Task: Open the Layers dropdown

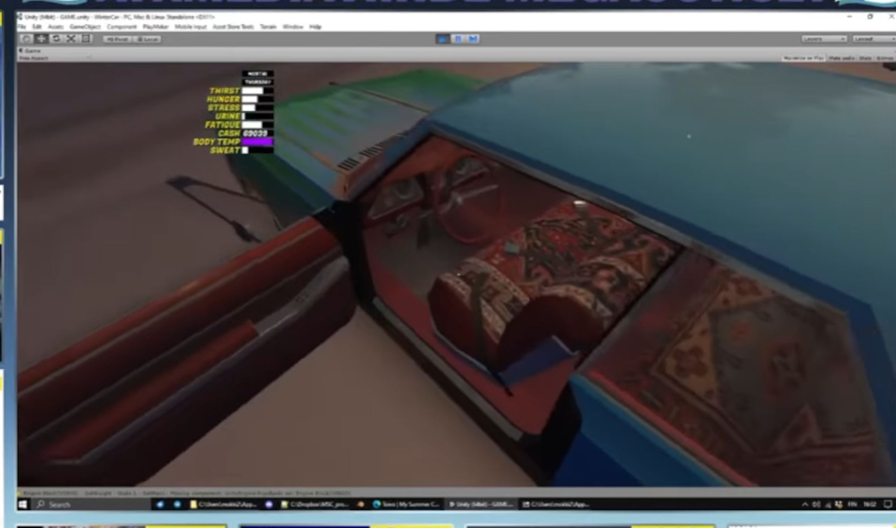Action: 824,39
